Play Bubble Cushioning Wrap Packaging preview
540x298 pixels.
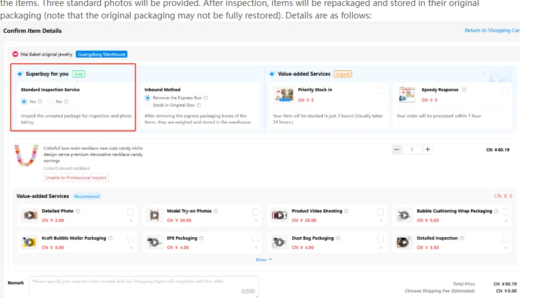[x=404, y=215]
